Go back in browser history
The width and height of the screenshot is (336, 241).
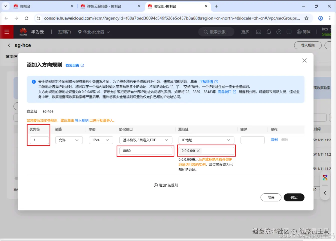click(x=6, y=18)
